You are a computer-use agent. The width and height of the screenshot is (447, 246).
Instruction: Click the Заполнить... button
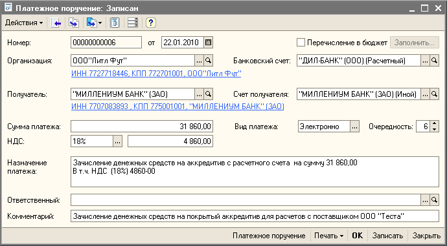click(415, 43)
